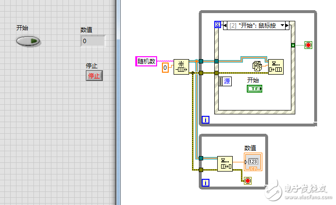Screen dimensions: 336x205
Task: Click the lower loop's red stop terminal
Action: (x=248, y=181)
